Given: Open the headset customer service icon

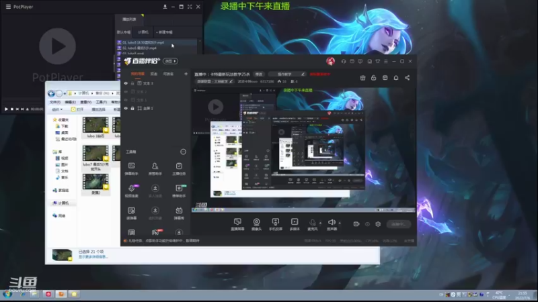Looking at the screenshot, I should [x=344, y=61].
